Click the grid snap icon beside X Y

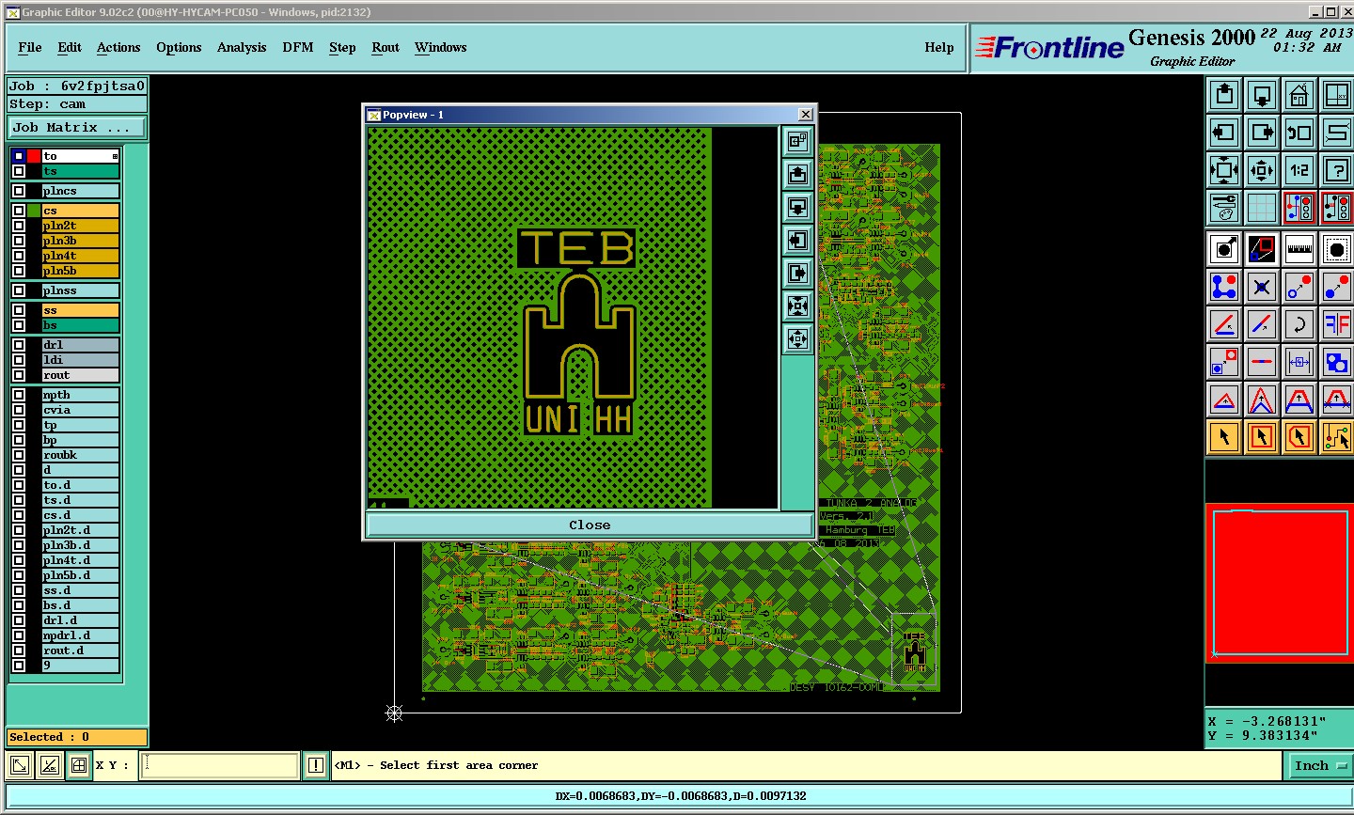[x=79, y=765]
